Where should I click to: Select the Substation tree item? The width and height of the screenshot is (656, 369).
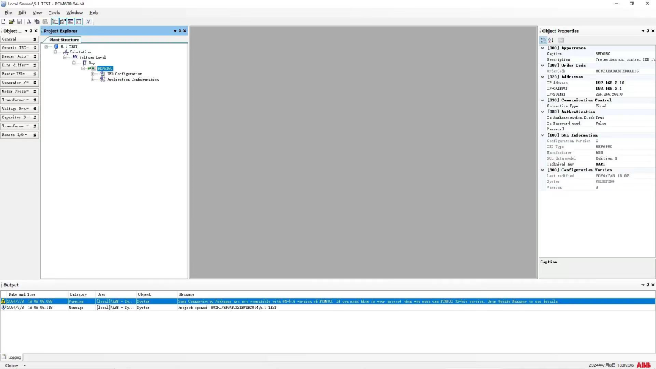tap(80, 52)
